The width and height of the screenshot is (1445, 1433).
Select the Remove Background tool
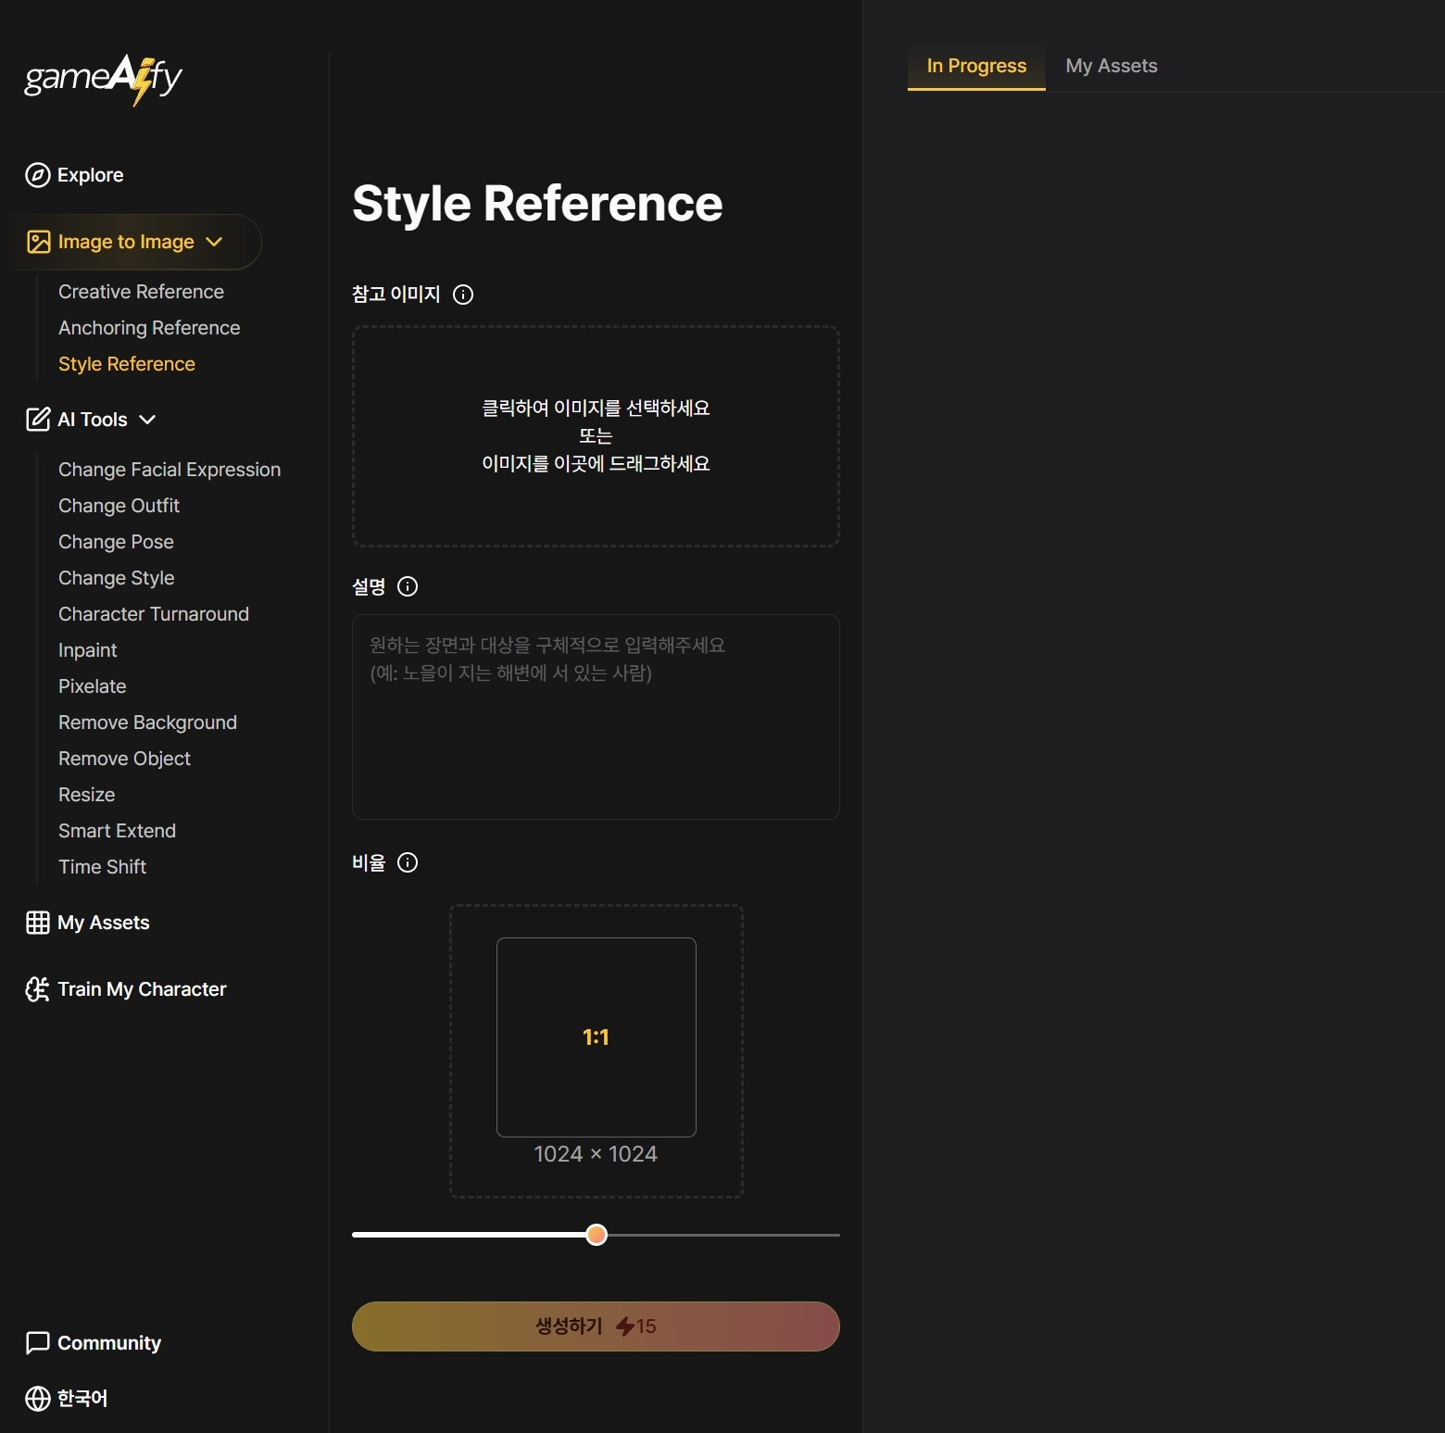(x=147, y=723)
